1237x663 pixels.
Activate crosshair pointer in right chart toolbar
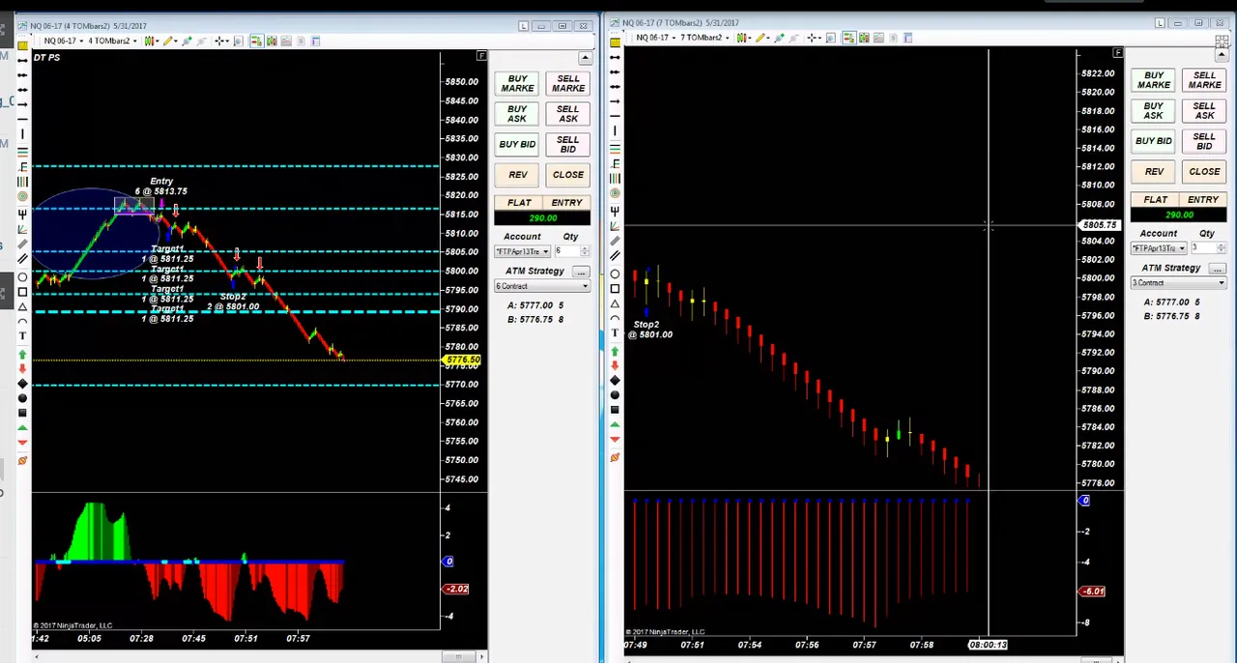[x=812, y=37]
